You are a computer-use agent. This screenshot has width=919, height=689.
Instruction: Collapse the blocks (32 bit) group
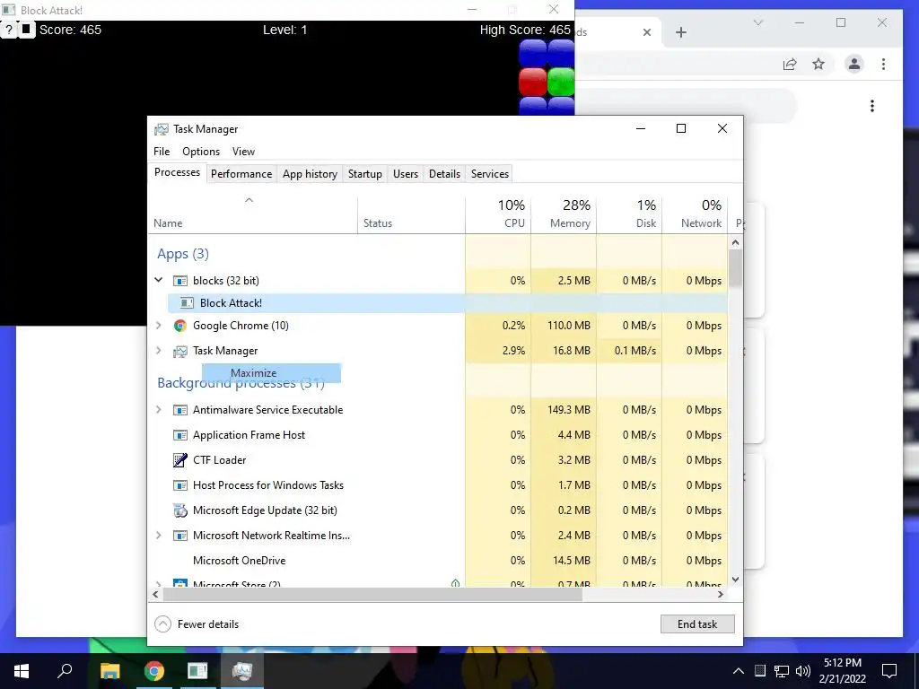[x=158, y=280]
